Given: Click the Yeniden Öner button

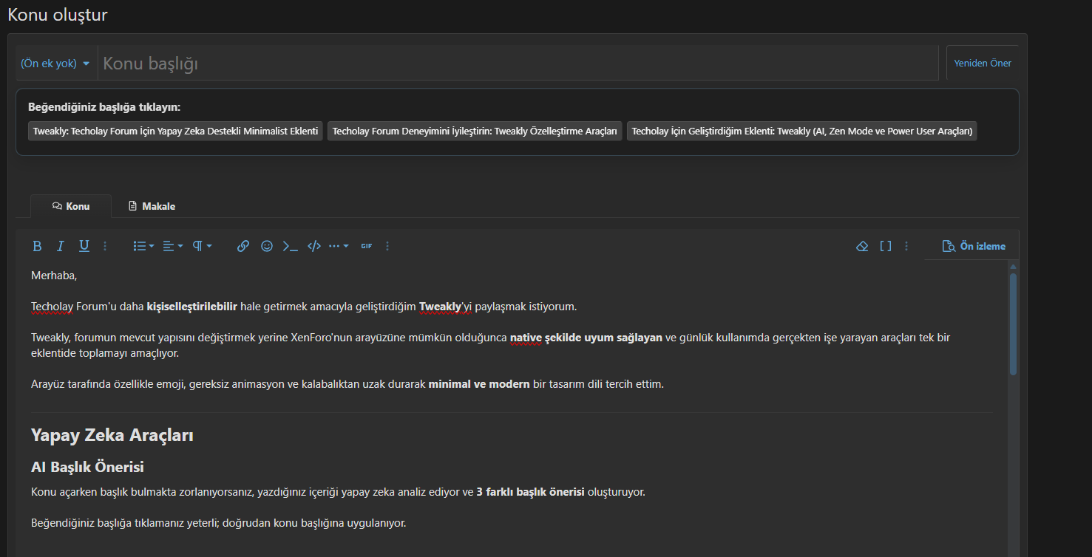Looking at the screenshot, I should [983, 63].
